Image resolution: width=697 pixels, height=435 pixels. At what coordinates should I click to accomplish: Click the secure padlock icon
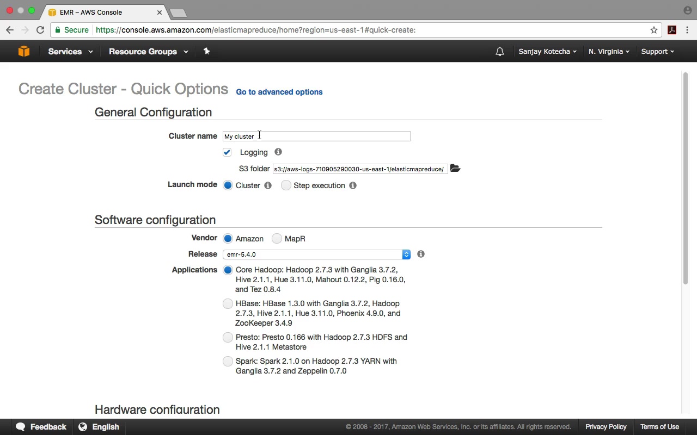58,30
